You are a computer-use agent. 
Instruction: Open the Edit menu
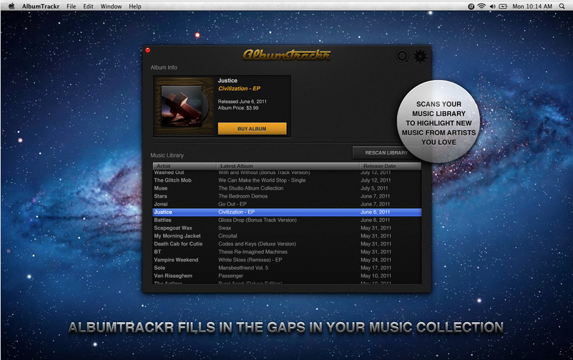click(88, 6)
